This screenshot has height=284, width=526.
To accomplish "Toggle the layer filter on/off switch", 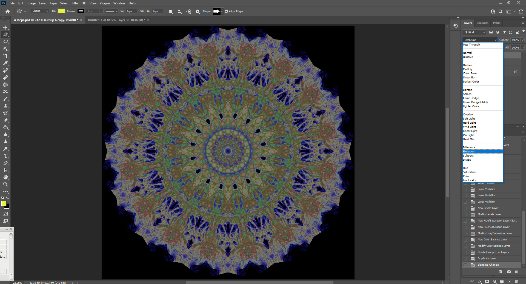I will point(524,32).
